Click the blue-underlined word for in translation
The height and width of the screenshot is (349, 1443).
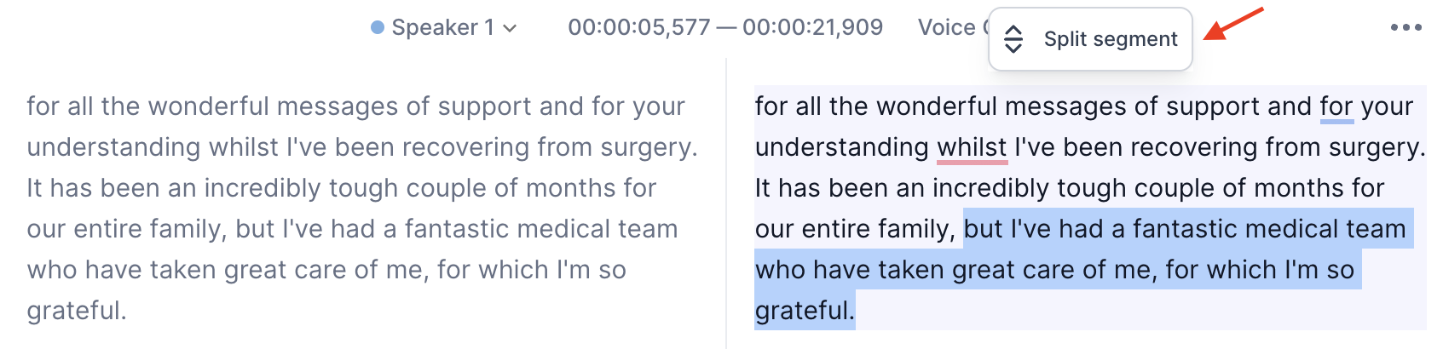[1336, 106]
